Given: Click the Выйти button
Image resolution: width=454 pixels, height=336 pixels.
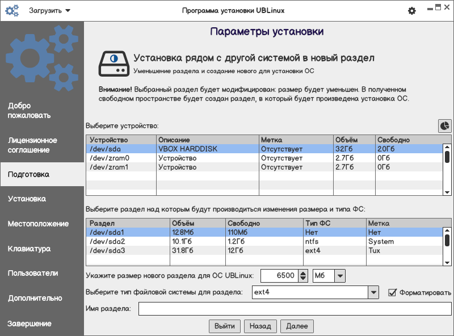Looking at the screenshot, I should click(225, 326).
